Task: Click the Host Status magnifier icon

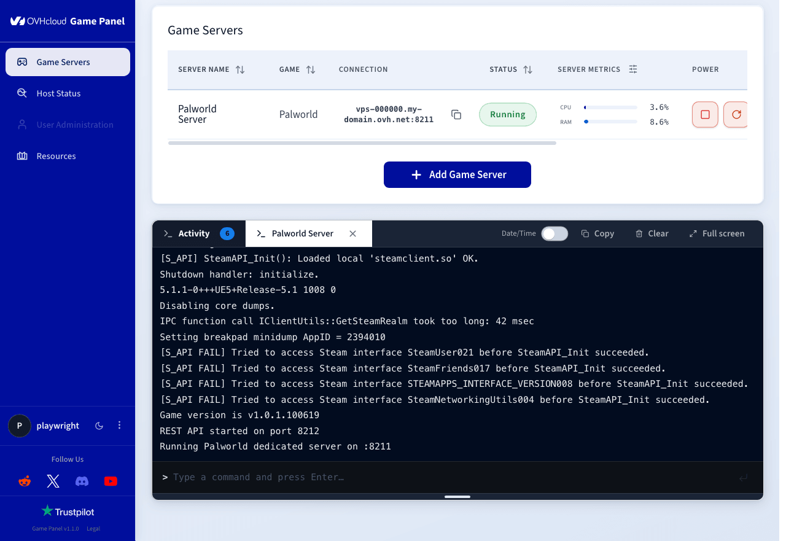Action: click(x=22, y=93)
